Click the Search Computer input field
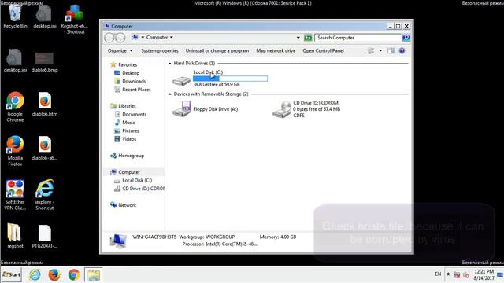 tap(358, 38)
